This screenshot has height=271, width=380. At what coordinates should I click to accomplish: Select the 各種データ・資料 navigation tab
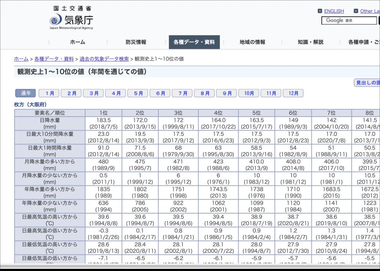[x=194, y=42]
